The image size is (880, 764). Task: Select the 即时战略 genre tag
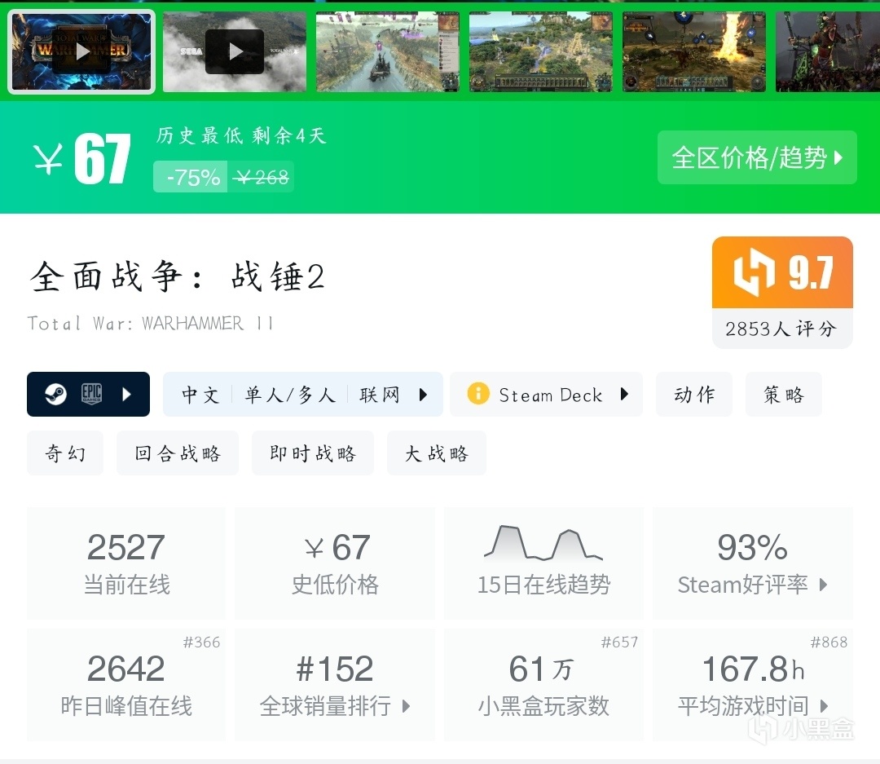pos(313,453)
